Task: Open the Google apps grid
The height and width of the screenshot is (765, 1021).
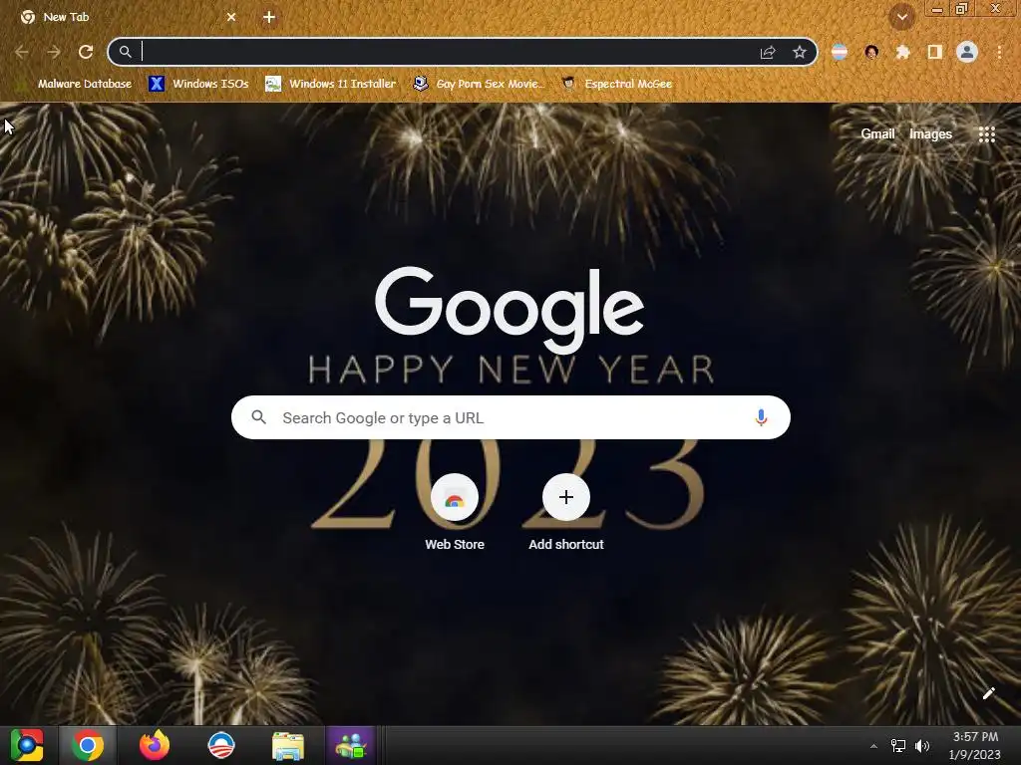Action: (x=987, y=134)
